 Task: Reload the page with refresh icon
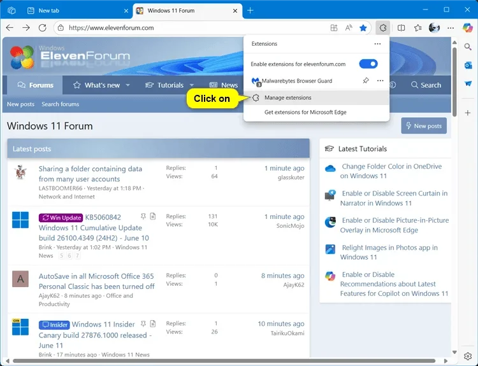pos(42,28)
